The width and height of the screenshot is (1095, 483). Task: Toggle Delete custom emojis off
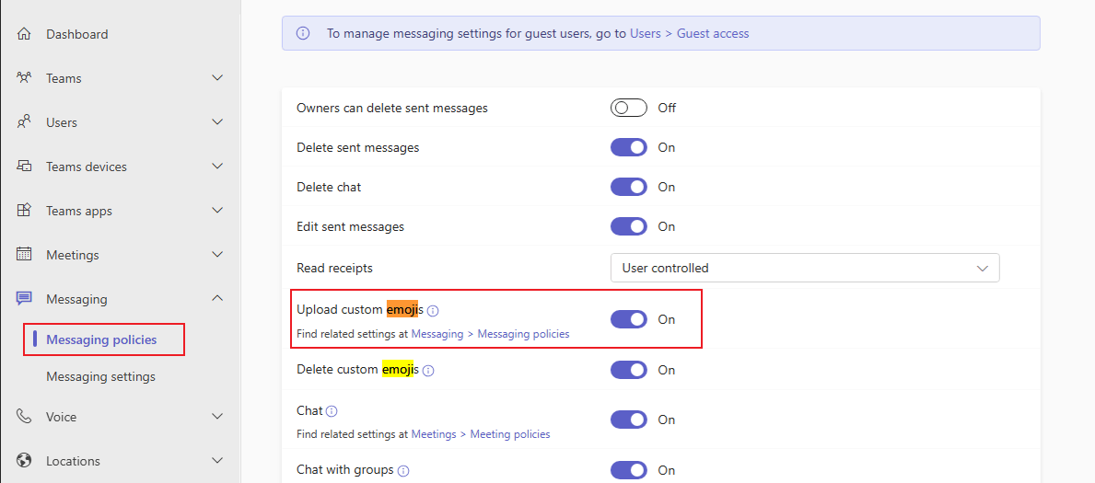pyautogui.click(x=628, y=370)
